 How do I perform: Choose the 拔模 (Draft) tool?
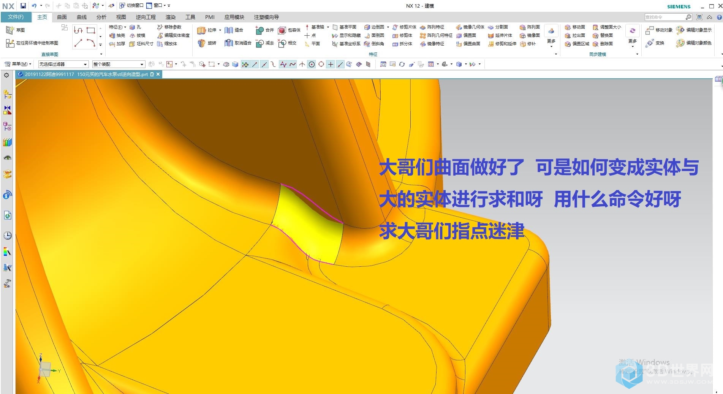(138, 35)
